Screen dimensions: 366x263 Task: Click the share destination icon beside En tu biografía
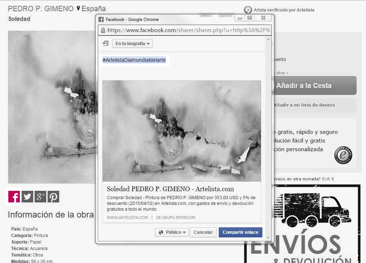tap(105, 44)
